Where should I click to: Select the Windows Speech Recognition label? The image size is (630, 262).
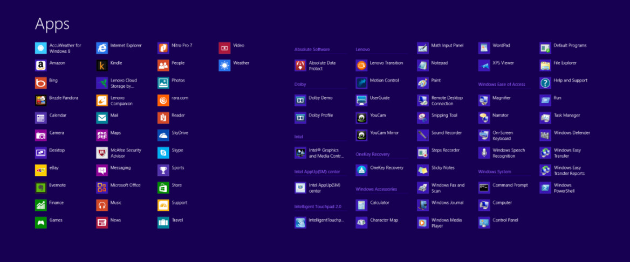pyautogui.click(x=509, y=153)
